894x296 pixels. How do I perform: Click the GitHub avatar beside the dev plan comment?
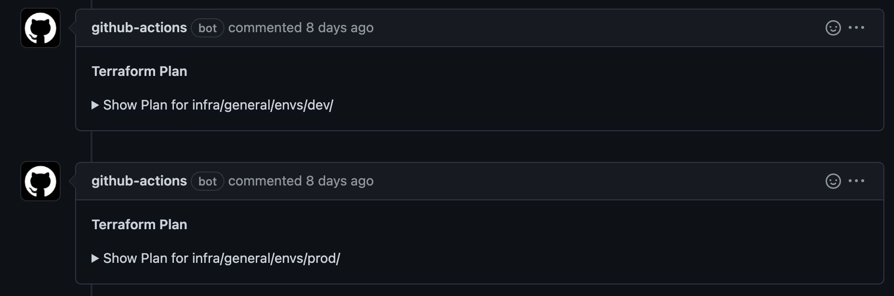pyautogui.click(x=40, y=28)
